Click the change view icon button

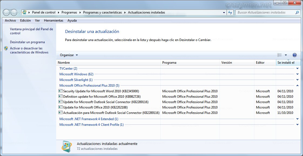coord(280,55)
